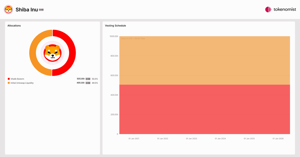This screenshot has height=157, width=300.
Task: Click the SHIB ticker badge beside title
Action: (41, 10)
